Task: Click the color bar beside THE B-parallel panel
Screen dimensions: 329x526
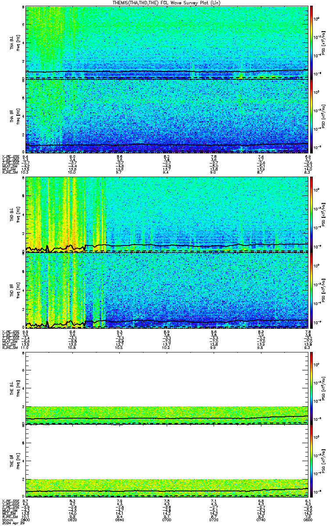Action: (311, 462)
